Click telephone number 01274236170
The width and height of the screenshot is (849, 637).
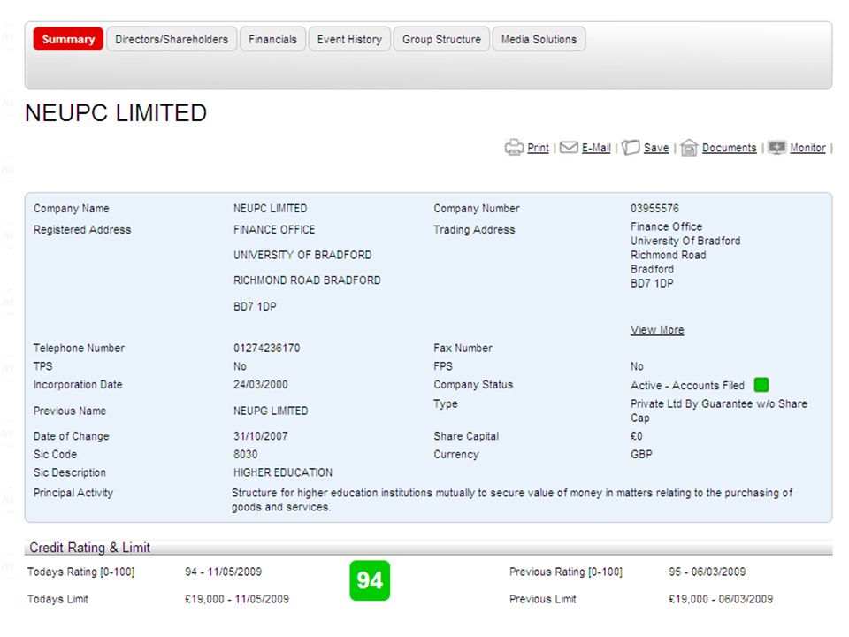267,349
